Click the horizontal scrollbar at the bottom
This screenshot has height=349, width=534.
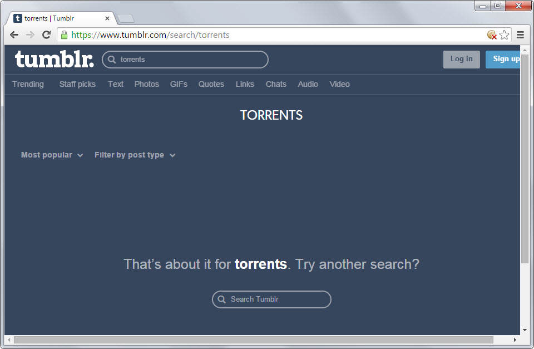tap(254, 340)
